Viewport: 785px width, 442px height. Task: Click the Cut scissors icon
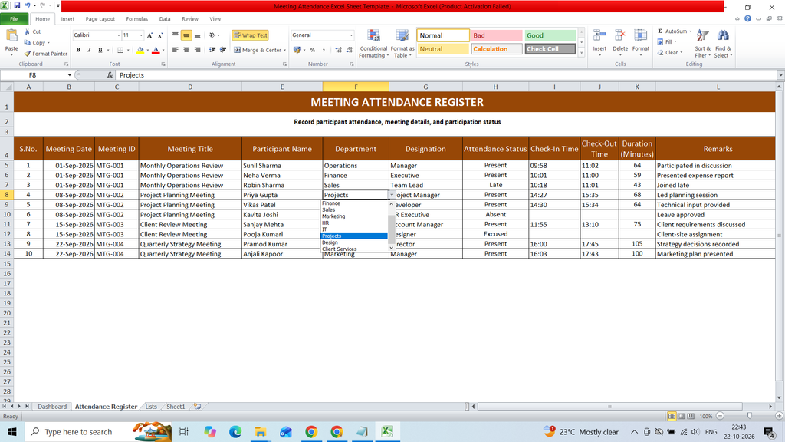pos(28,31)
